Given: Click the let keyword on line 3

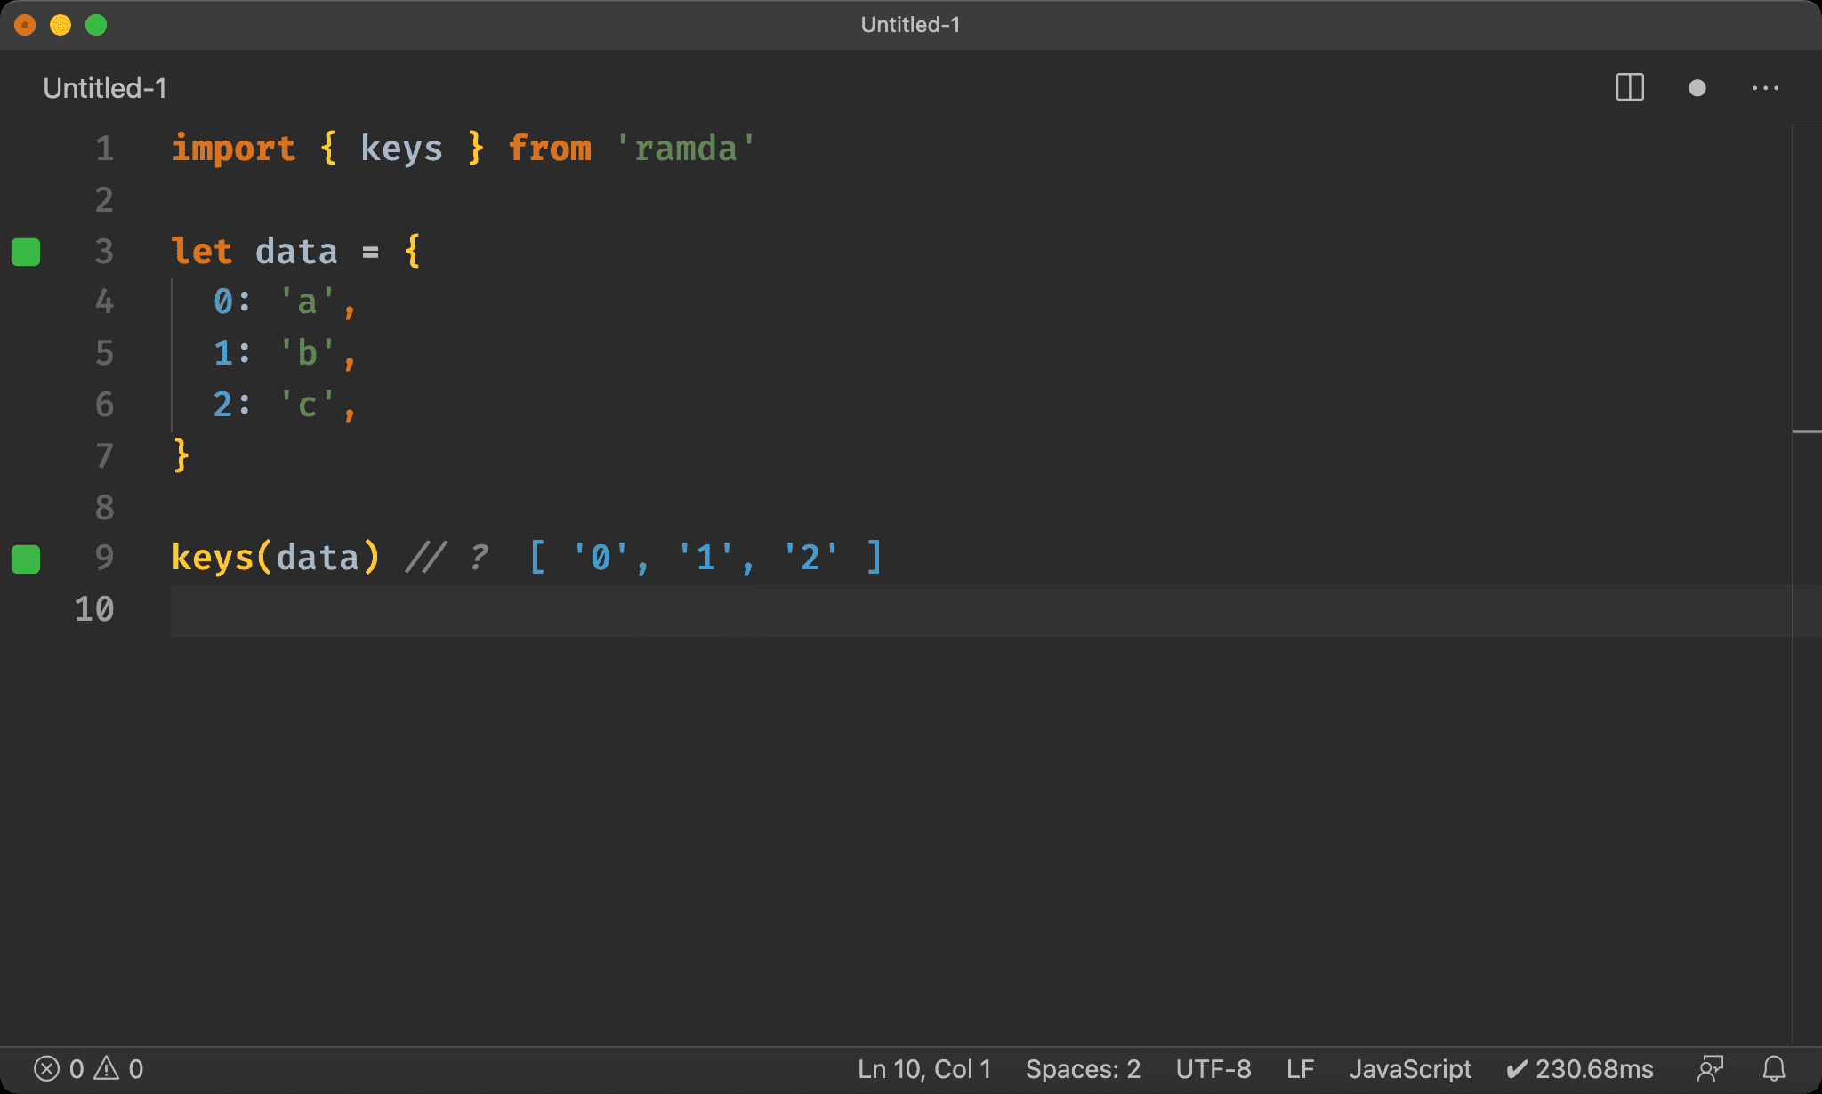Looking at the screenshot, I should pos(202,252).
